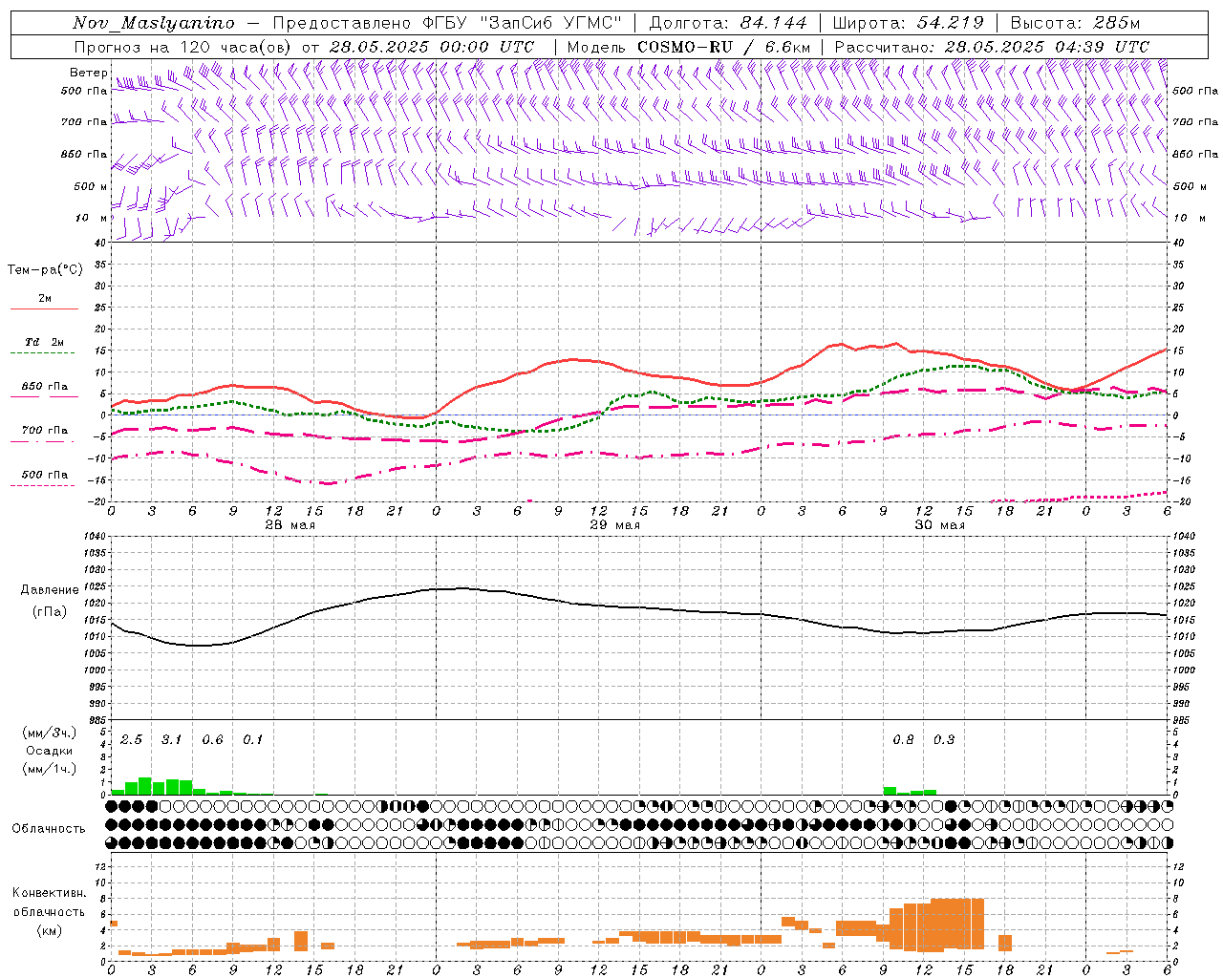
Task: Click the '28 мая' date label
Action: click(x=290, y=525)
